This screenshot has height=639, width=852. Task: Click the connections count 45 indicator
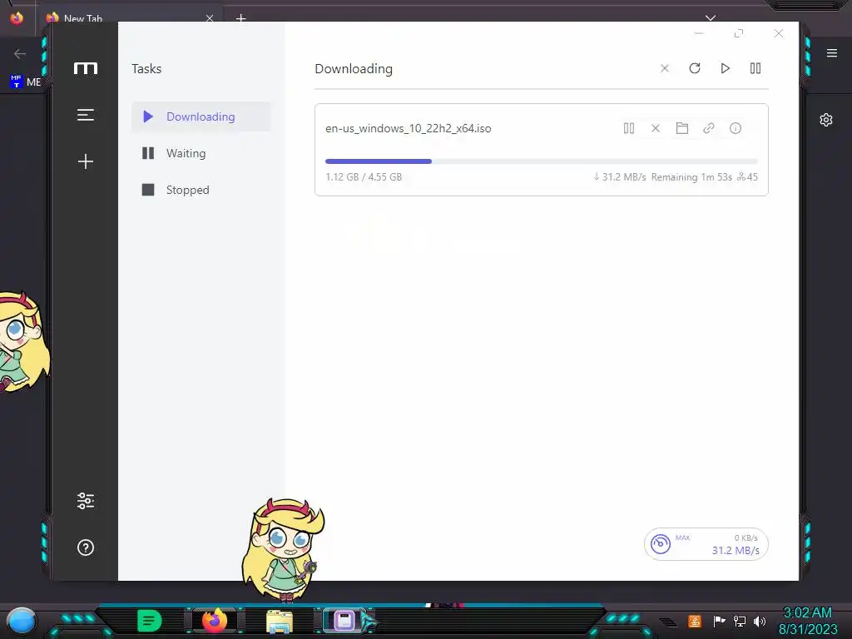pyautogui.click(x=747, y=177)
